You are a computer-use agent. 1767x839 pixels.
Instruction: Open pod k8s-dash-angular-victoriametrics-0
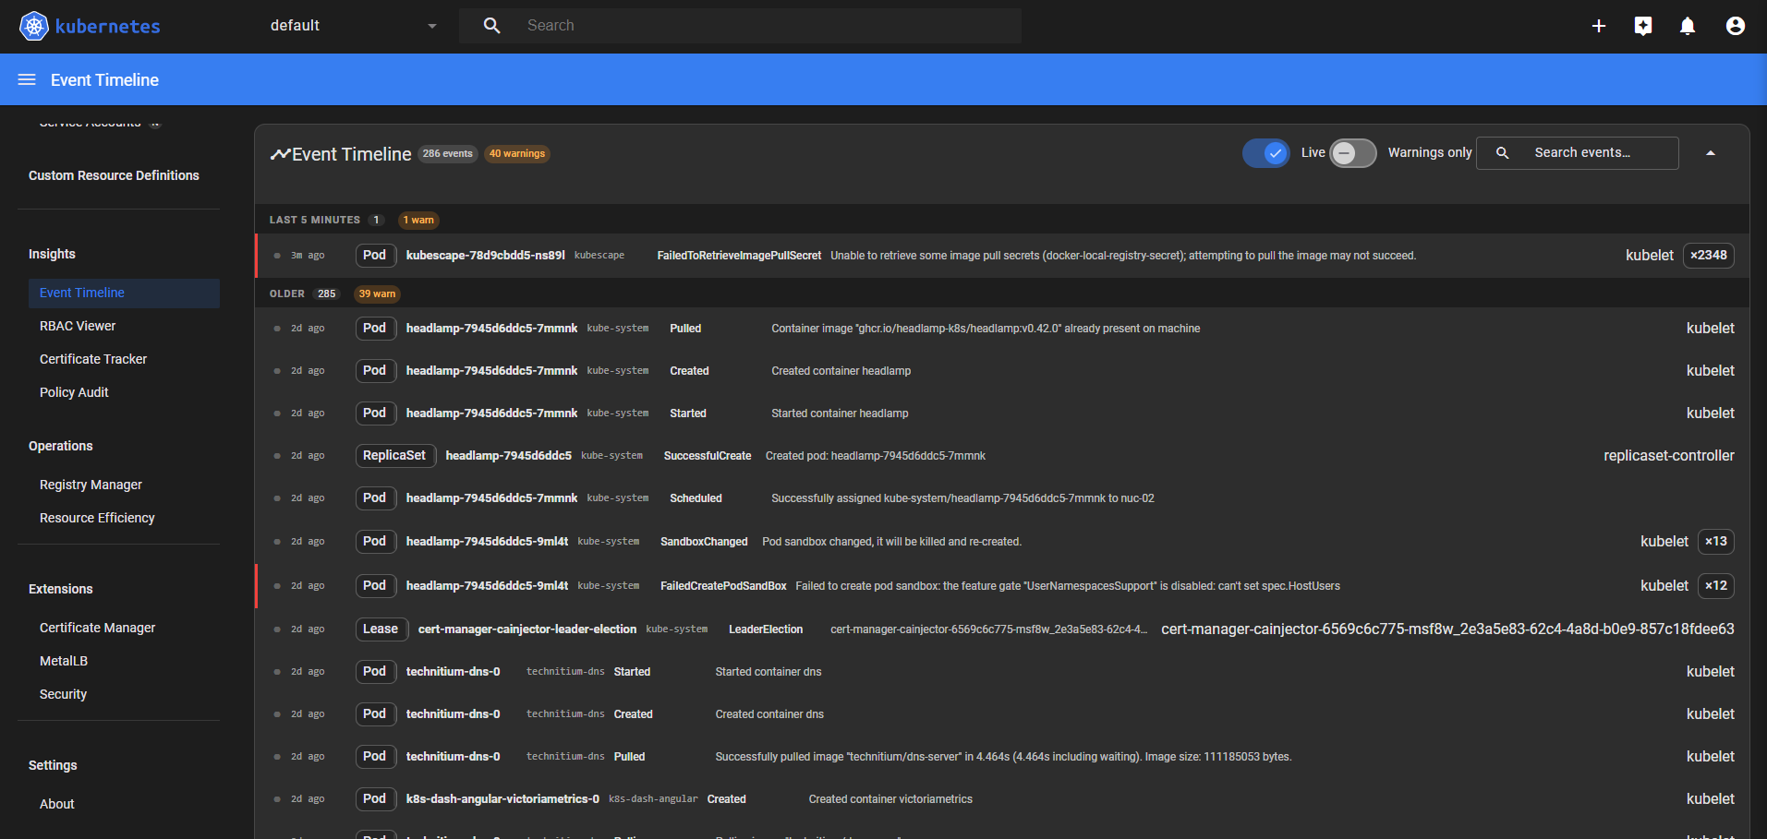[x=502, y=799]
